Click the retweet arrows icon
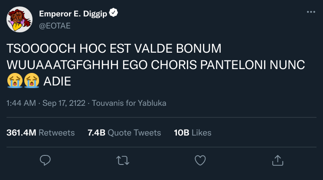 [x=123, y=161]
